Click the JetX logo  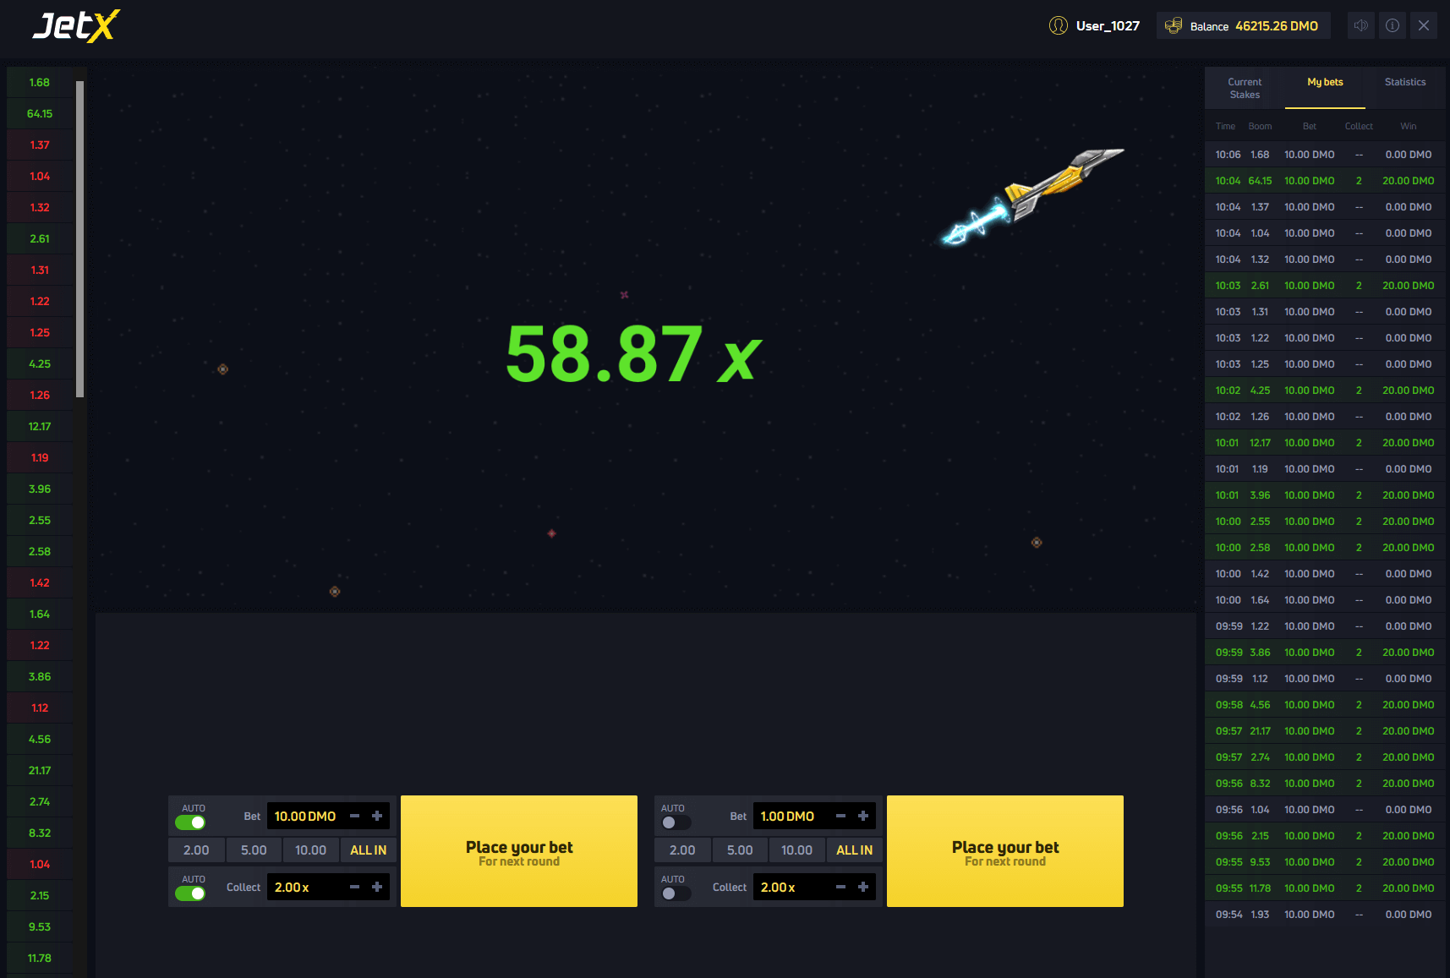point(76,25)
